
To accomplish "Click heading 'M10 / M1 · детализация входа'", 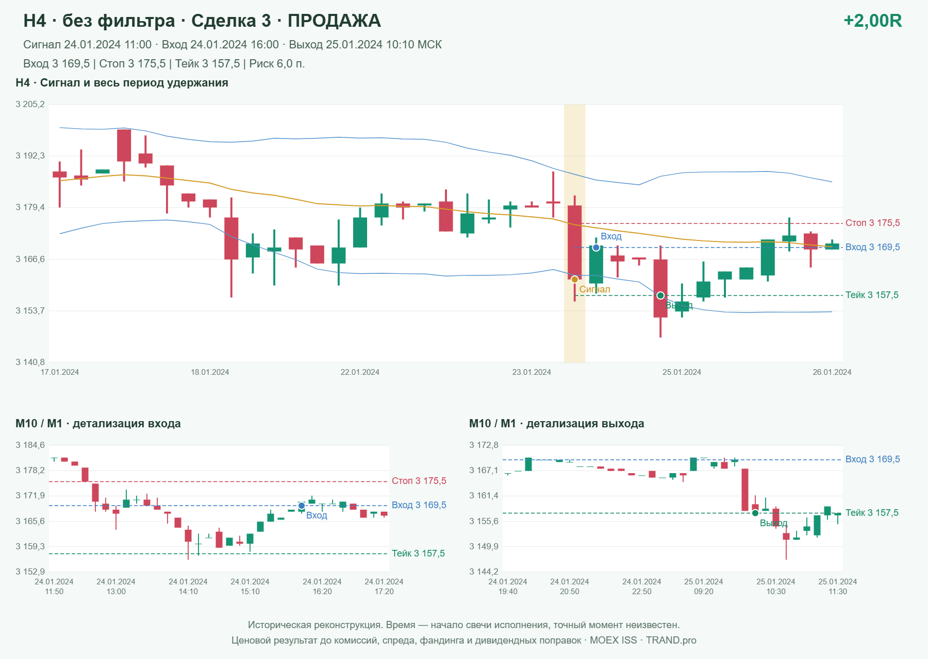I will point(98,424).
